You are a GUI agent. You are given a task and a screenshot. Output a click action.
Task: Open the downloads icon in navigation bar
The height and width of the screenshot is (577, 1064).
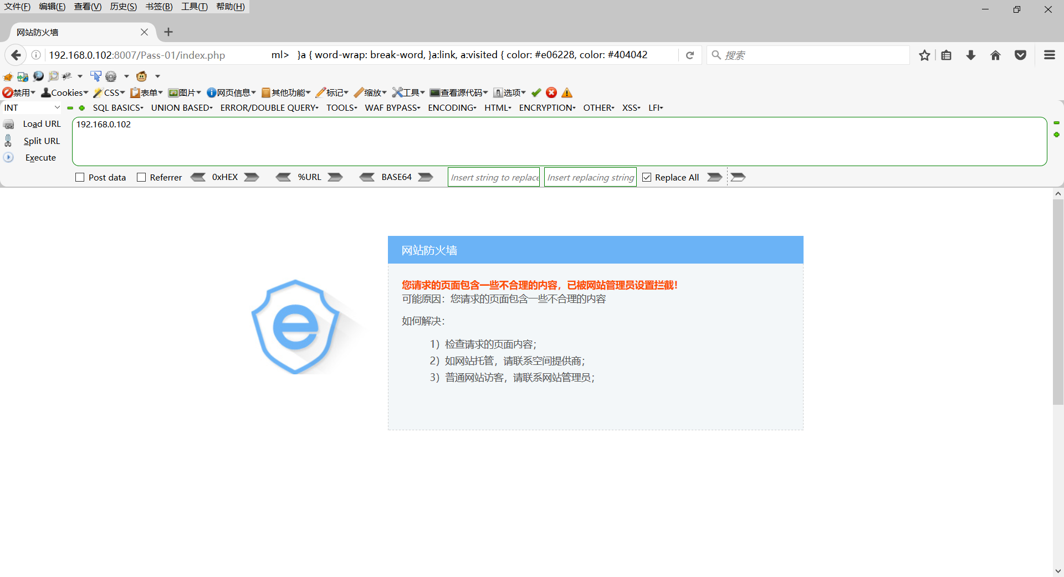click(x=970, y=55)
